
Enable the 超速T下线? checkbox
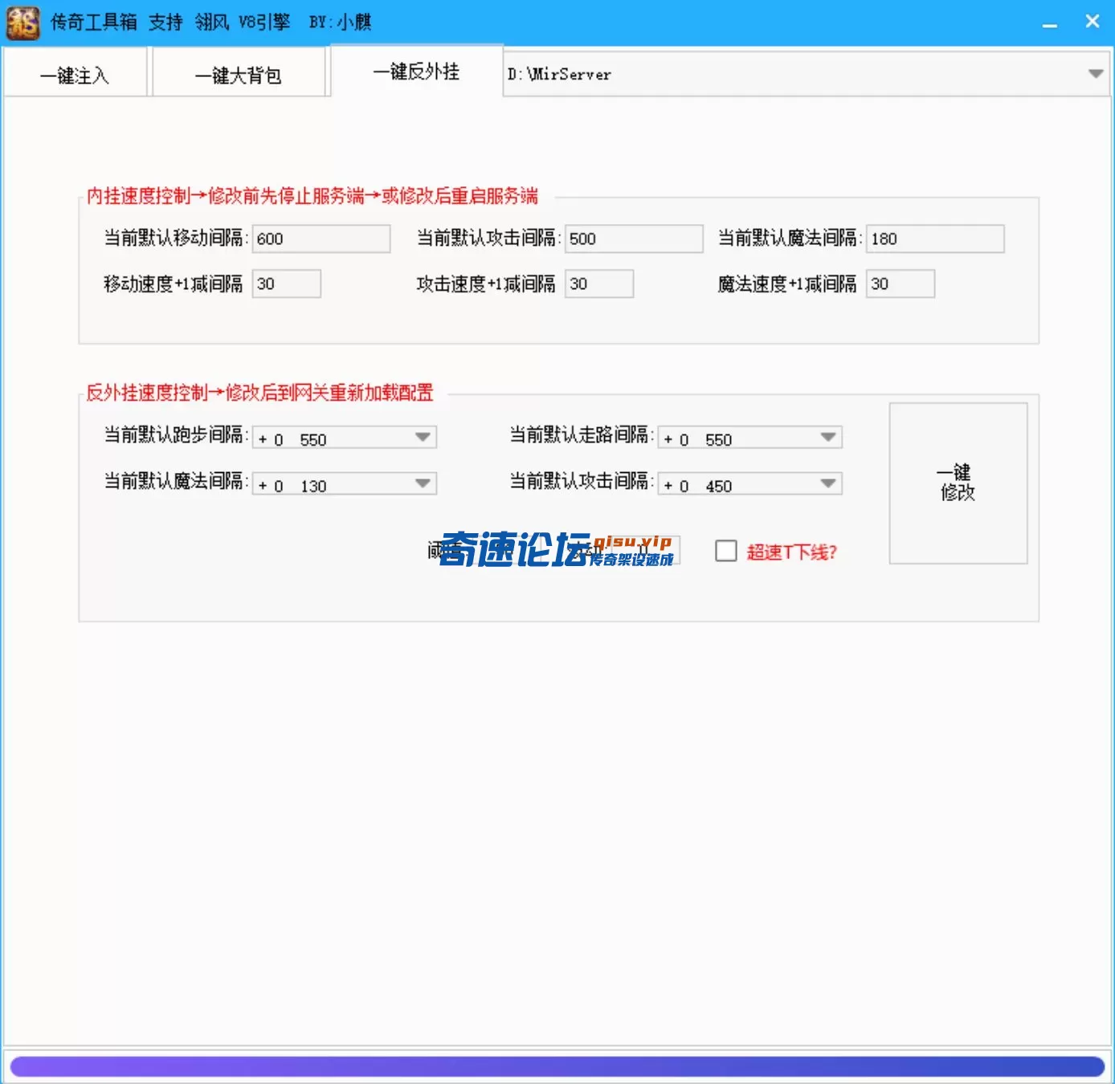[x=726, y=551]
